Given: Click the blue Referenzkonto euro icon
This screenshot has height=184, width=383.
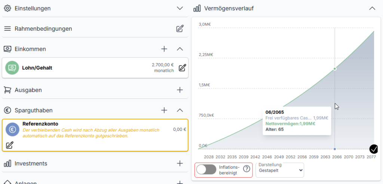Looking at the screenshot, I should (12, 129).
